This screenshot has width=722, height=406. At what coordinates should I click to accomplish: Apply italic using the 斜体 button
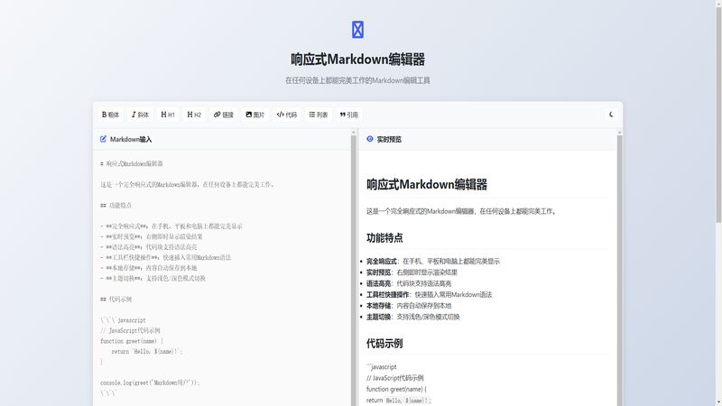(x=140, y=115)
